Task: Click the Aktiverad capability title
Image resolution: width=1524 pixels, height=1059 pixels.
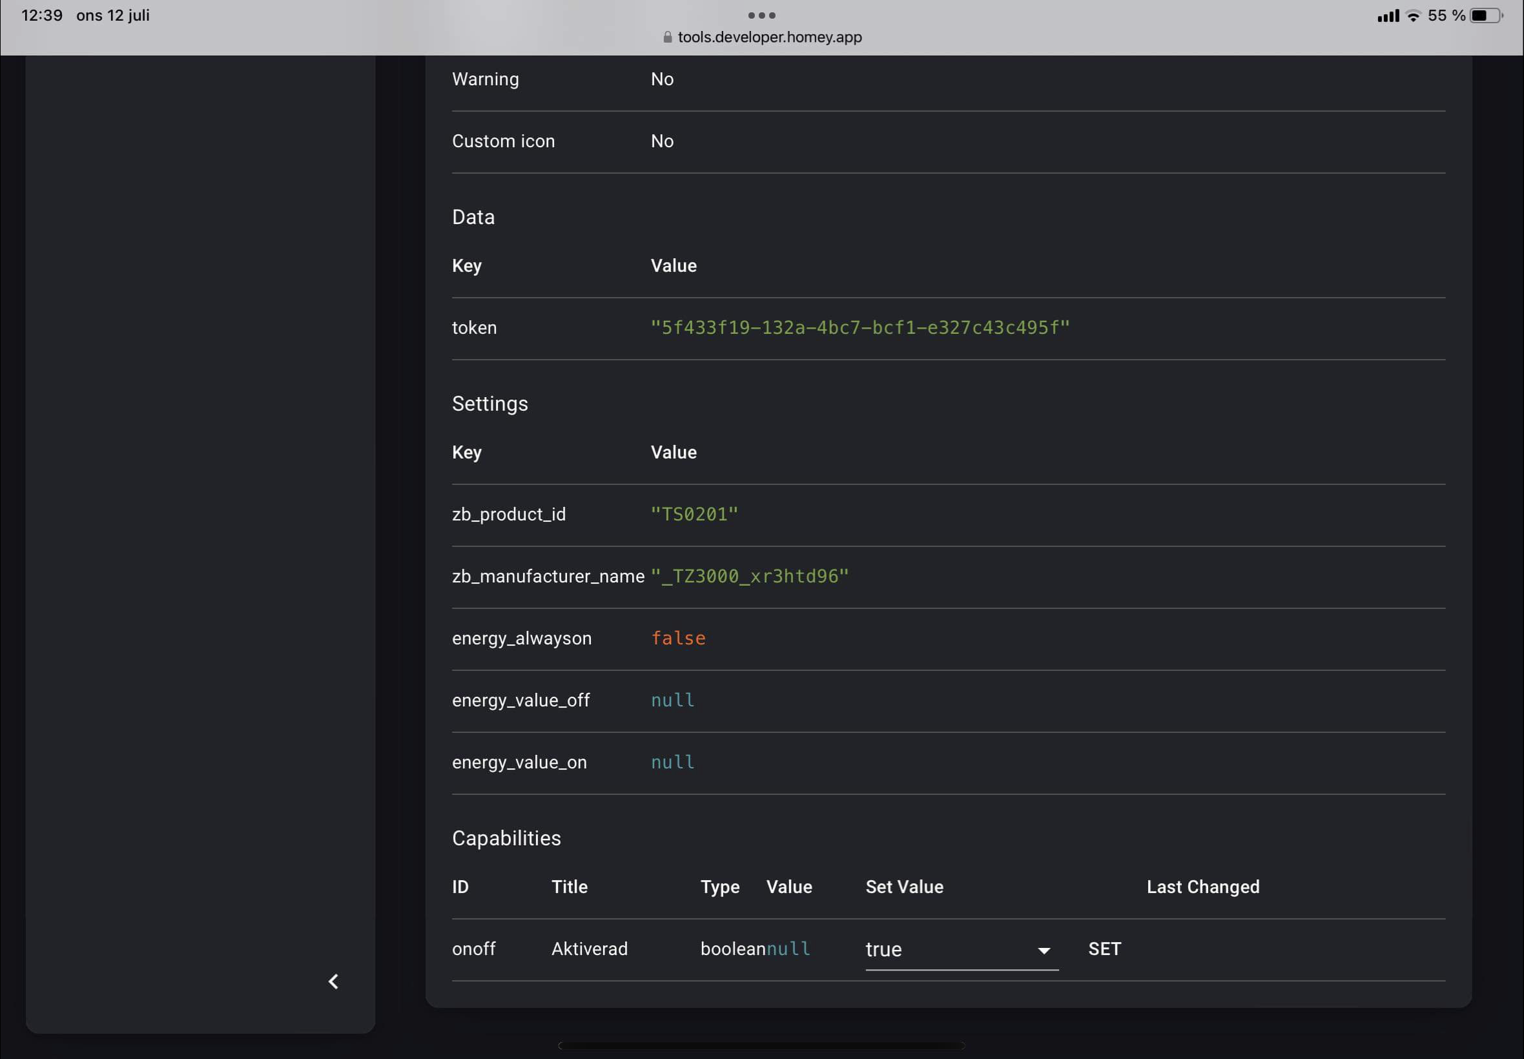Action: [588, 948]
